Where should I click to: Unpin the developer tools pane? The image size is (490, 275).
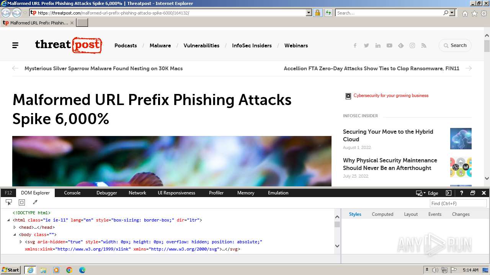(x=473, y=193)
